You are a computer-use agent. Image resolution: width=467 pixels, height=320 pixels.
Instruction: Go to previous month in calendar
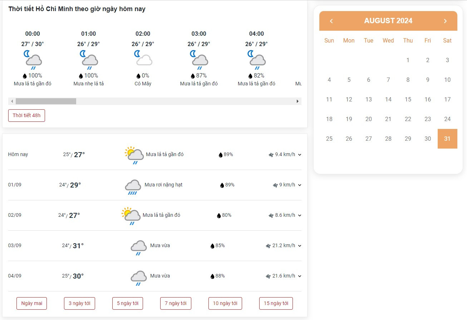point(331,21)
